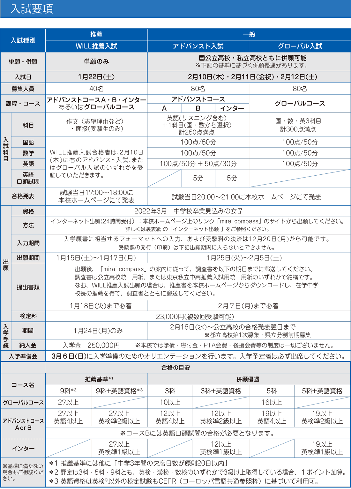The height and width of the screenshot is (489, 351).
Task: Select WILL推薦入試 header cell
Action: (96, 46)
